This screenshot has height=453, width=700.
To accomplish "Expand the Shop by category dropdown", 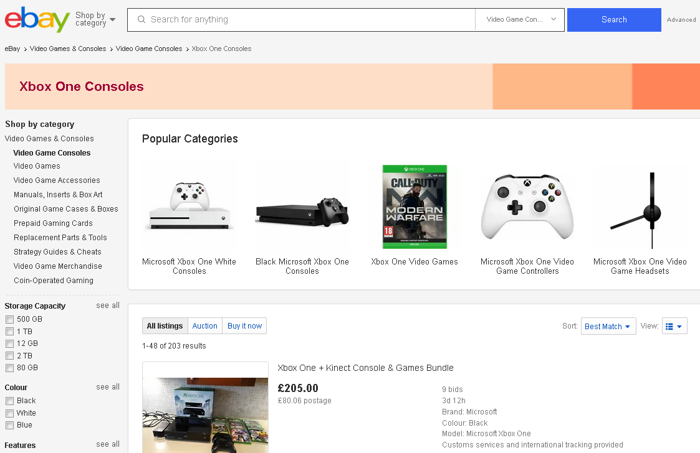I will click(x=95, y=19).
